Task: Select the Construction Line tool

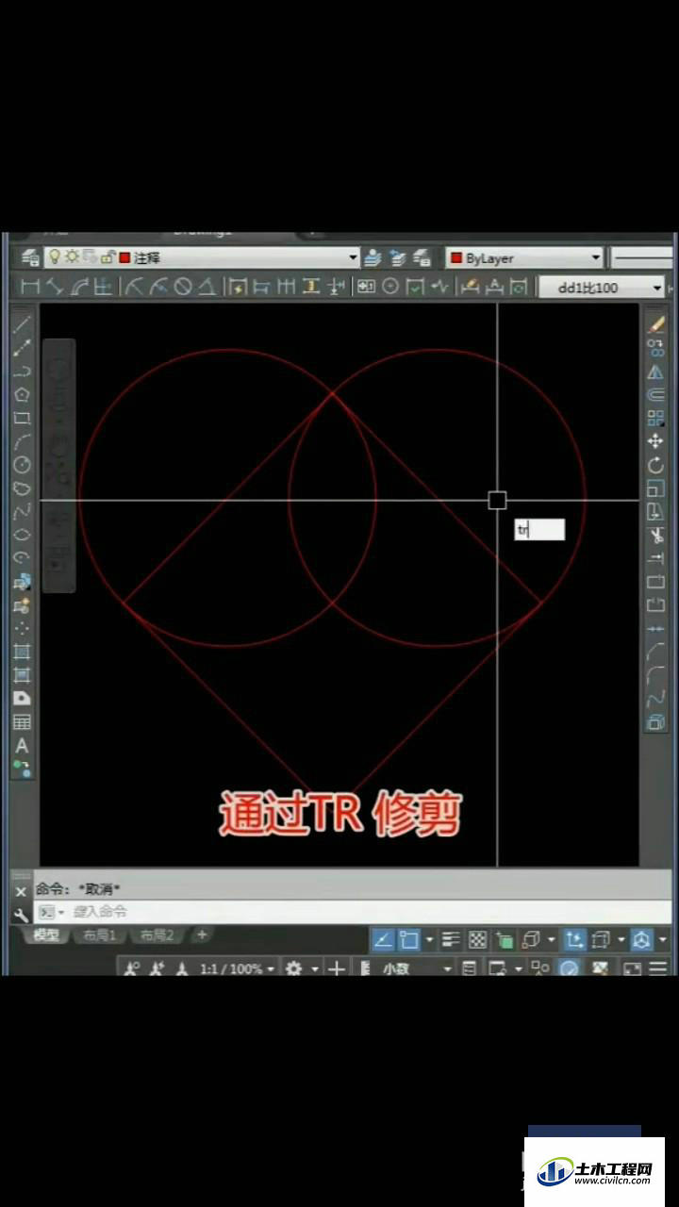Action: [22, 348]
